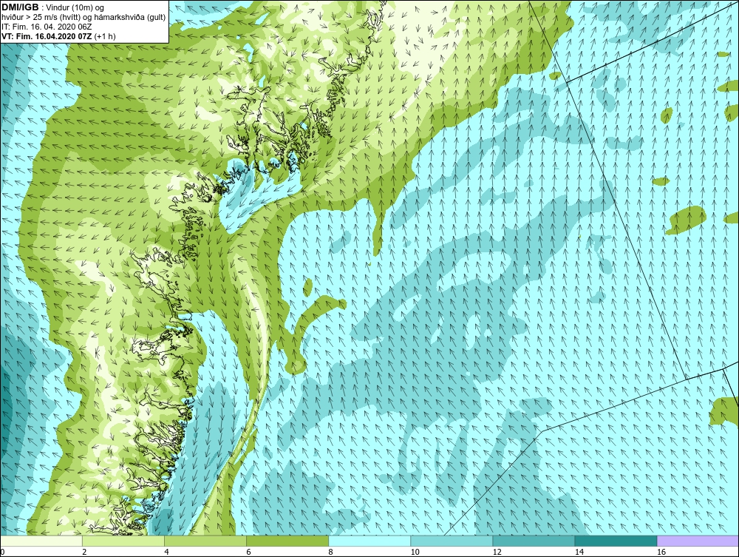Viewport: 739px width, 557px height.
Task: Click the legend scale label 8
Action: 330,552
